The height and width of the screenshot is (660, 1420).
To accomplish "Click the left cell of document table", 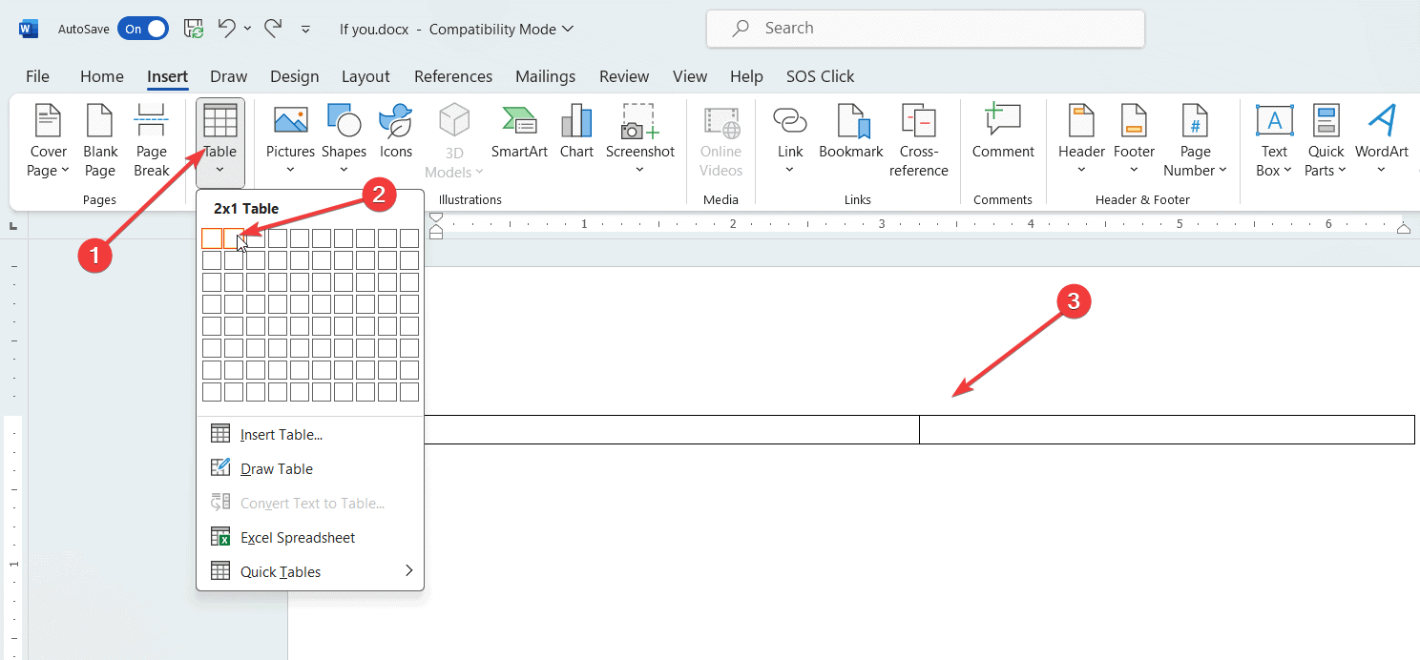I will pos(671,430).
